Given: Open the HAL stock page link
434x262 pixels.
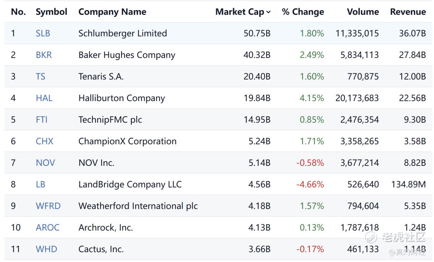Looking at the screenshot, I should 44,98.
